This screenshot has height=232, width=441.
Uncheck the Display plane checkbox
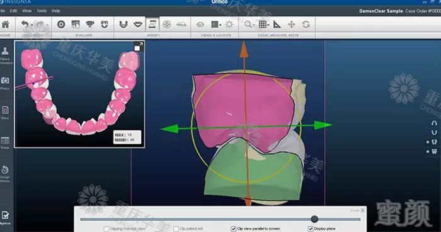pyautogui.click(x=310, y=229)
